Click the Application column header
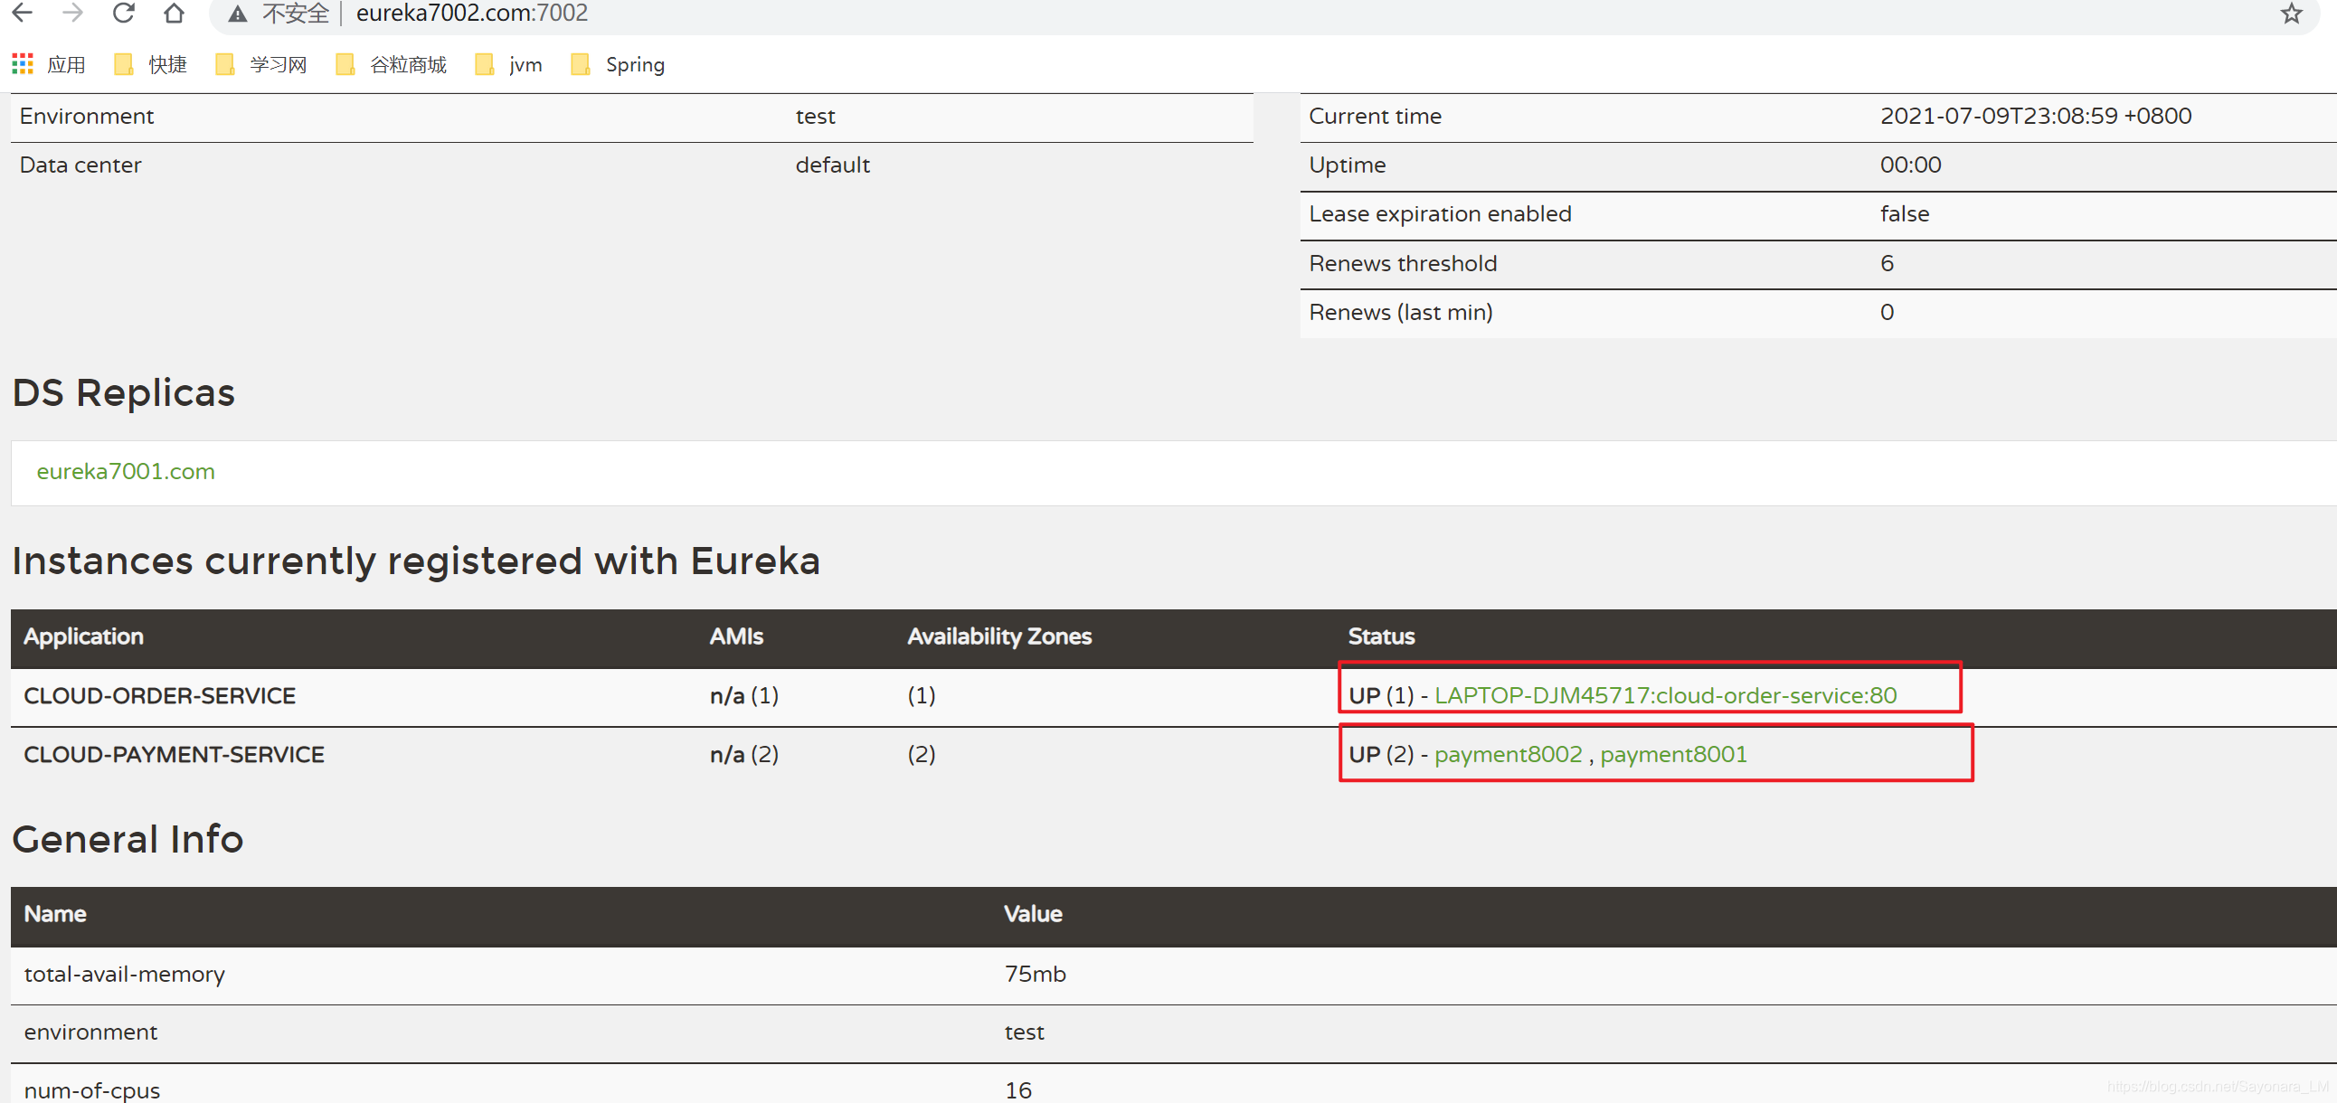 tap(83, 636)
